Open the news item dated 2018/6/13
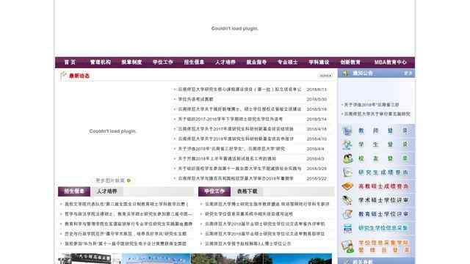This screenshot has height=264, width=470. click(239, 89)
